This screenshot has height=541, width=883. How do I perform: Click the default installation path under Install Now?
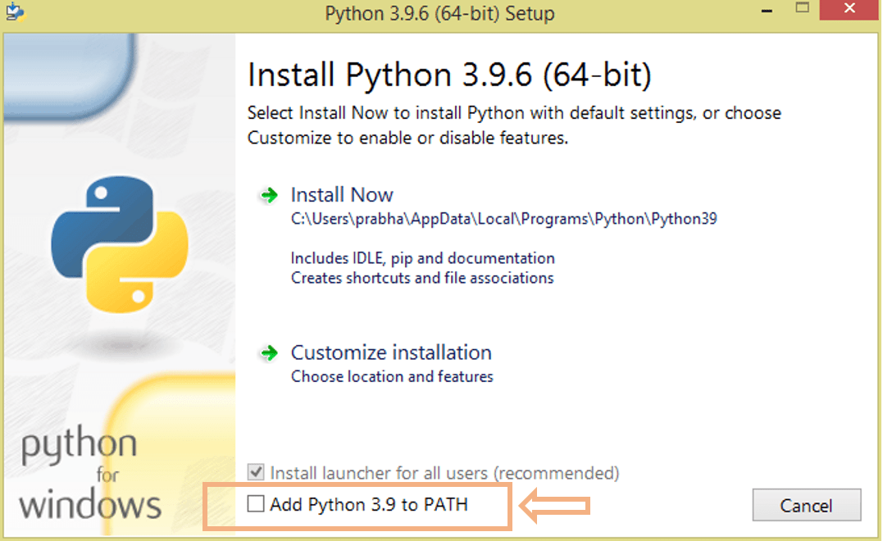(x=503, y=219)
